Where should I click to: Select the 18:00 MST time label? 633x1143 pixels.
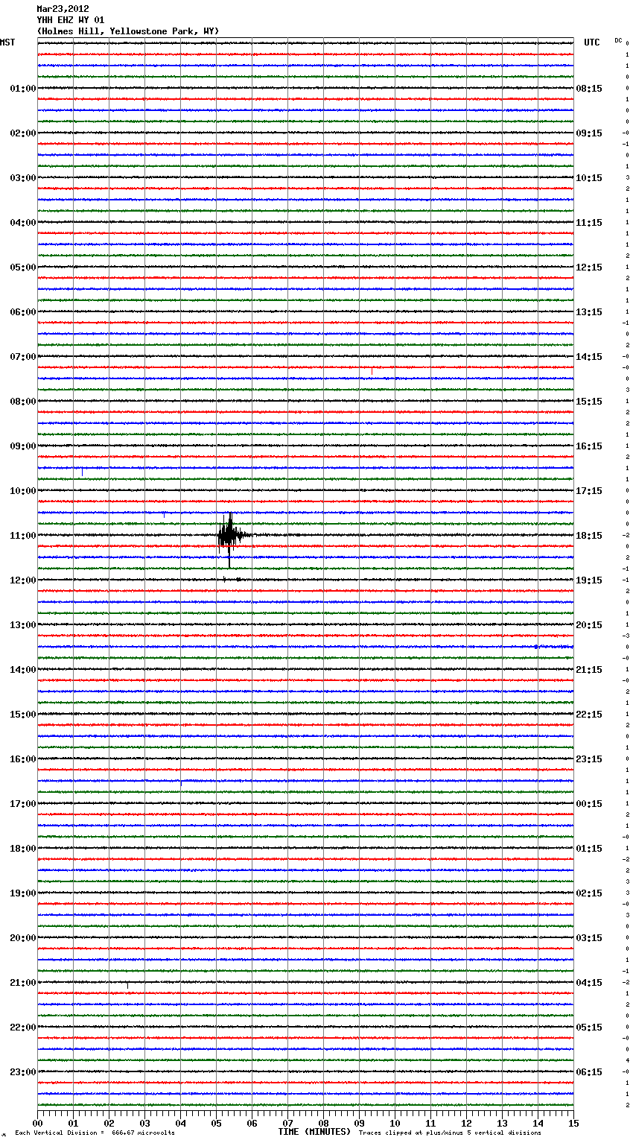[23, 849]
